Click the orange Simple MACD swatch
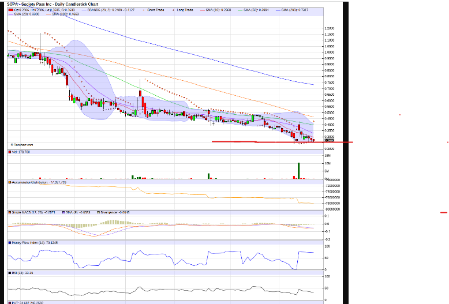449x304 pixels. [10, 212]
